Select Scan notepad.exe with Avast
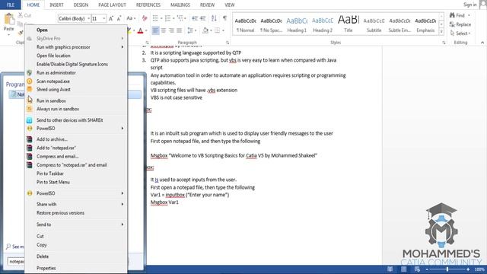Screen dimensions: 487x274 pos(76,81)
